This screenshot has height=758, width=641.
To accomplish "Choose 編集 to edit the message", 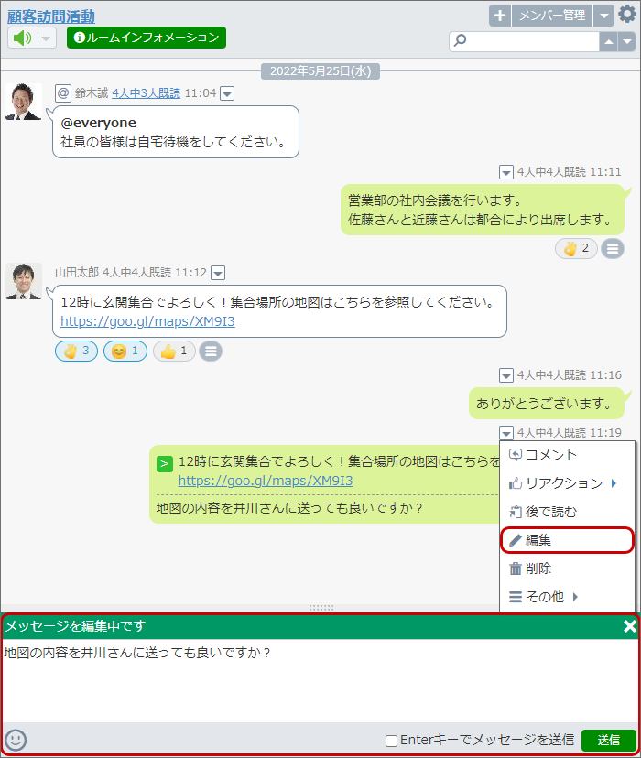I will [567, 540].
